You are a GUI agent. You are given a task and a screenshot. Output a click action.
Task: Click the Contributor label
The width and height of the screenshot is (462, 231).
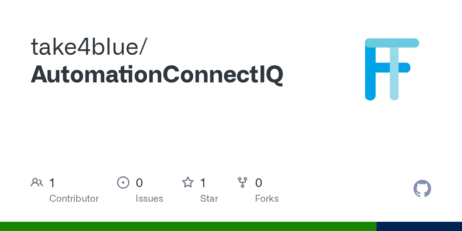[x=74, y=199]
